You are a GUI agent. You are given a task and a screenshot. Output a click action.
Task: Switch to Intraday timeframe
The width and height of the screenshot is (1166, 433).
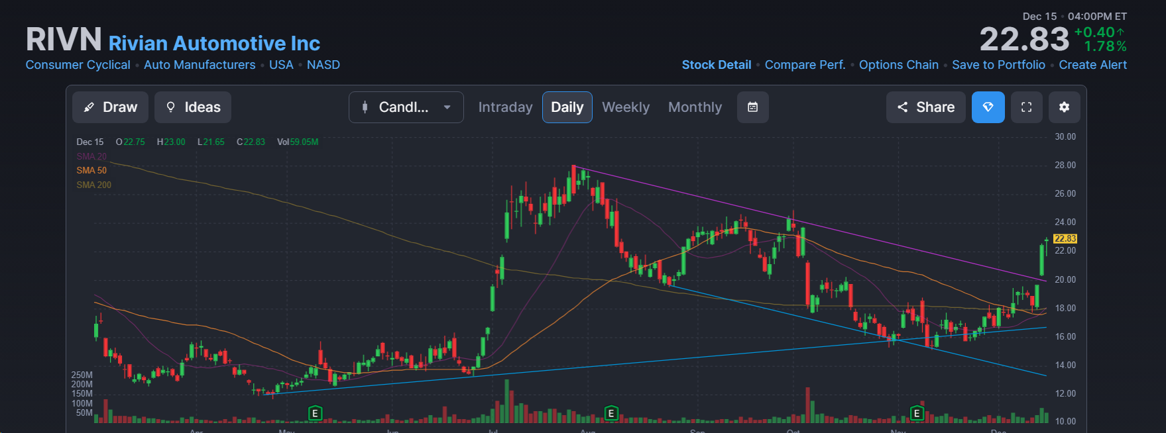point(505,107)
